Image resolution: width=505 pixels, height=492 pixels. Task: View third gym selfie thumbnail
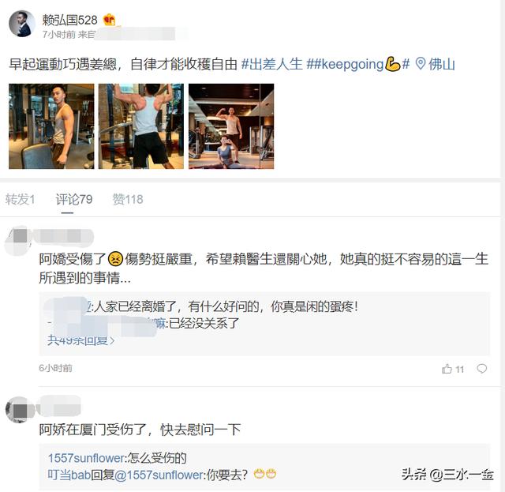click(231, 126)
